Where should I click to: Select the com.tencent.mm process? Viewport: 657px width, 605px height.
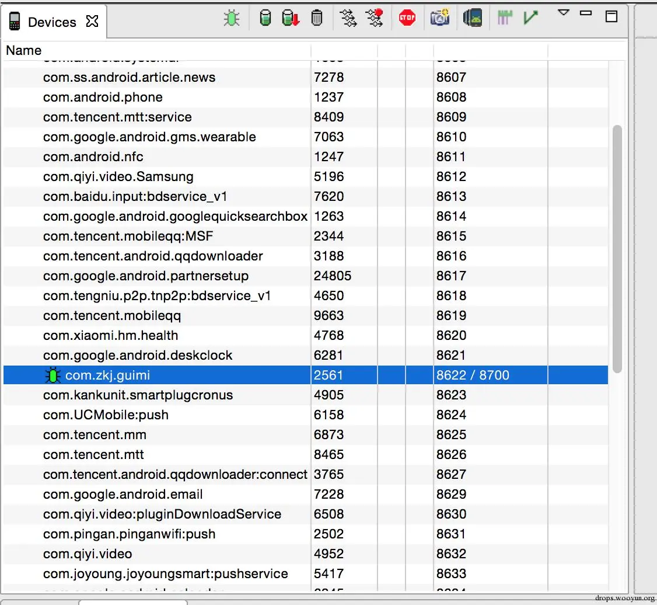tap(306, 434)
